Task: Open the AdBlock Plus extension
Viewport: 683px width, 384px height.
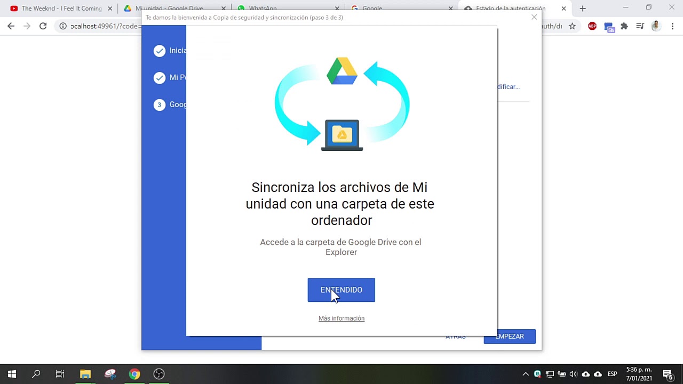Action: pyautogui.click(x=592, y=26)
